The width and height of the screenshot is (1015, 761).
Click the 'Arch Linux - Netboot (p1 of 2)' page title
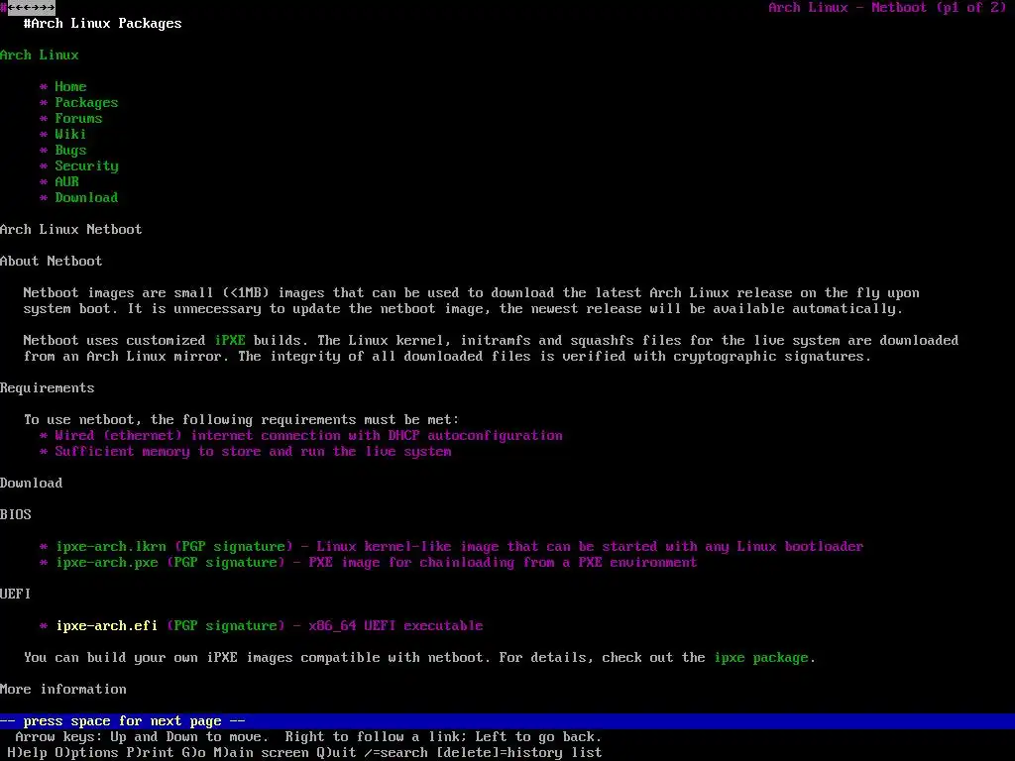[887, 8]
